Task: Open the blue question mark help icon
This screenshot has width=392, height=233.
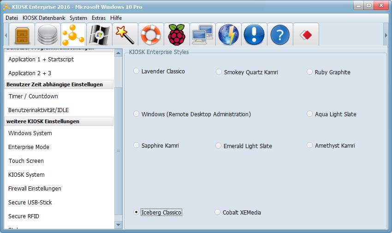Action: 280,35
